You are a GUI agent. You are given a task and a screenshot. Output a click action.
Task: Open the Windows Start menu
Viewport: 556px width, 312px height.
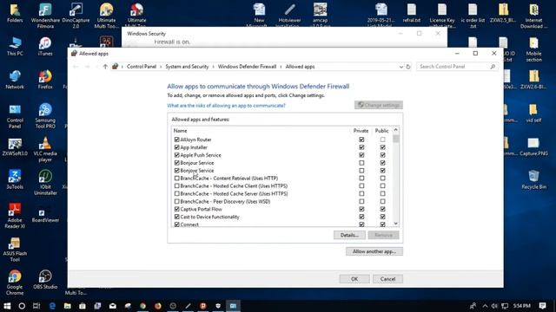click(7, 306)
